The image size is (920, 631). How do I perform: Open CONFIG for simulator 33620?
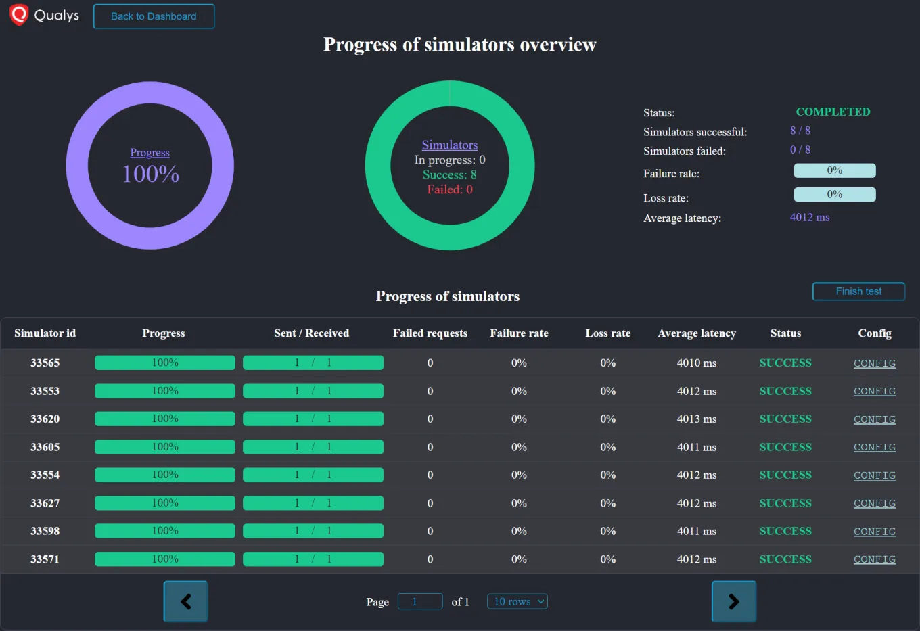[874, 419]
